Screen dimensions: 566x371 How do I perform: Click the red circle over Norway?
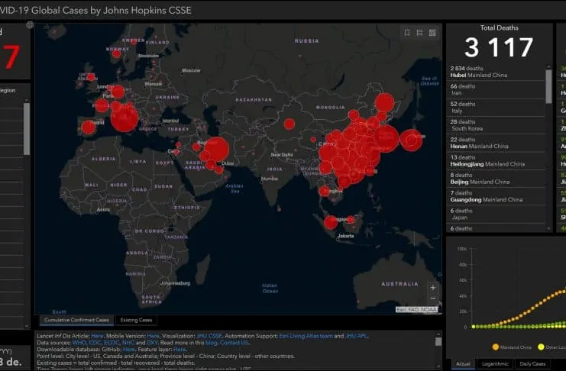click(116, 54)
